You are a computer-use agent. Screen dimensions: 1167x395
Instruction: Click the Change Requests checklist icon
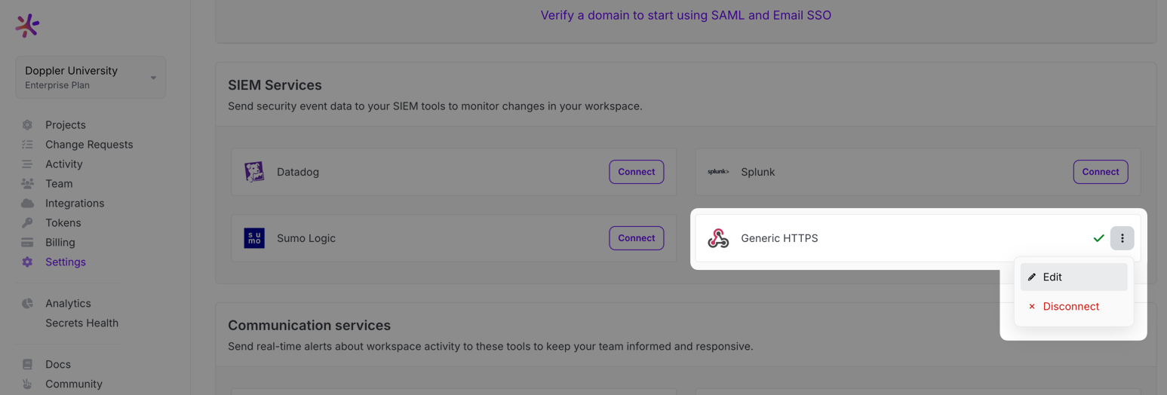click(27, 145)
